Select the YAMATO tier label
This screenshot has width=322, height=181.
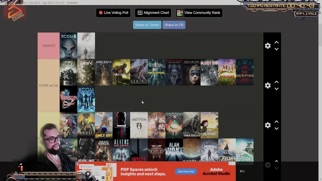click(49, 46)
